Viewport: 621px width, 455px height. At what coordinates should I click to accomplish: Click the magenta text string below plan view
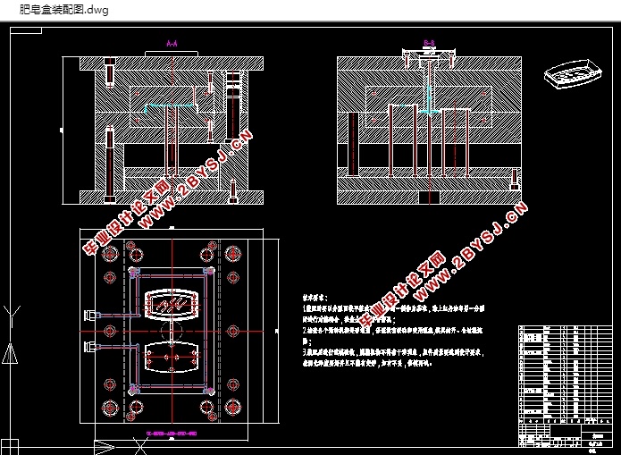click(x=172, y=434)
